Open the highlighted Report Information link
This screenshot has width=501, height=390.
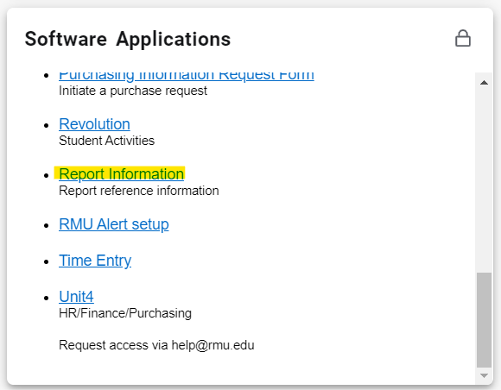pyautogui.click(x=121, y=174)
